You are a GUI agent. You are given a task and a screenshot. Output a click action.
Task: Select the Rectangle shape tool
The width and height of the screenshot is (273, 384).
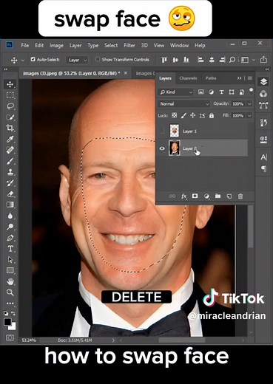pyautogui.click(x=10, y=270)
